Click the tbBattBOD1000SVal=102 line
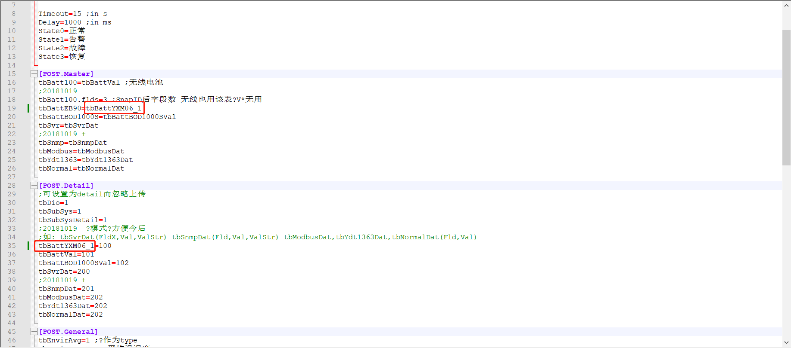 tap(84, 263)
